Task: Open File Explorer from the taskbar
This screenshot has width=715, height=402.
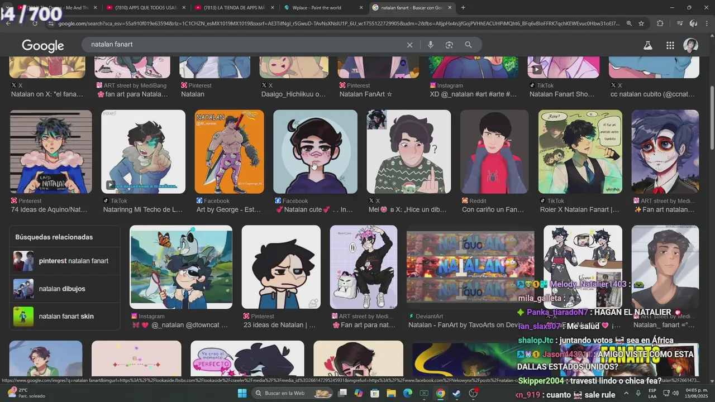Action: pyautogui.click(x=391, y=393)
